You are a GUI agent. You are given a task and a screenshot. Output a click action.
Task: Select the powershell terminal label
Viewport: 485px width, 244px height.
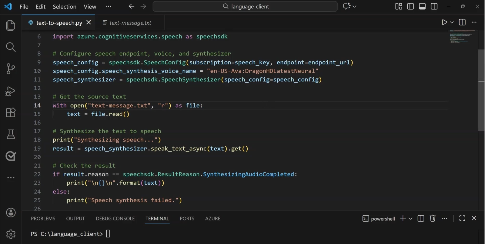(379, 218)
